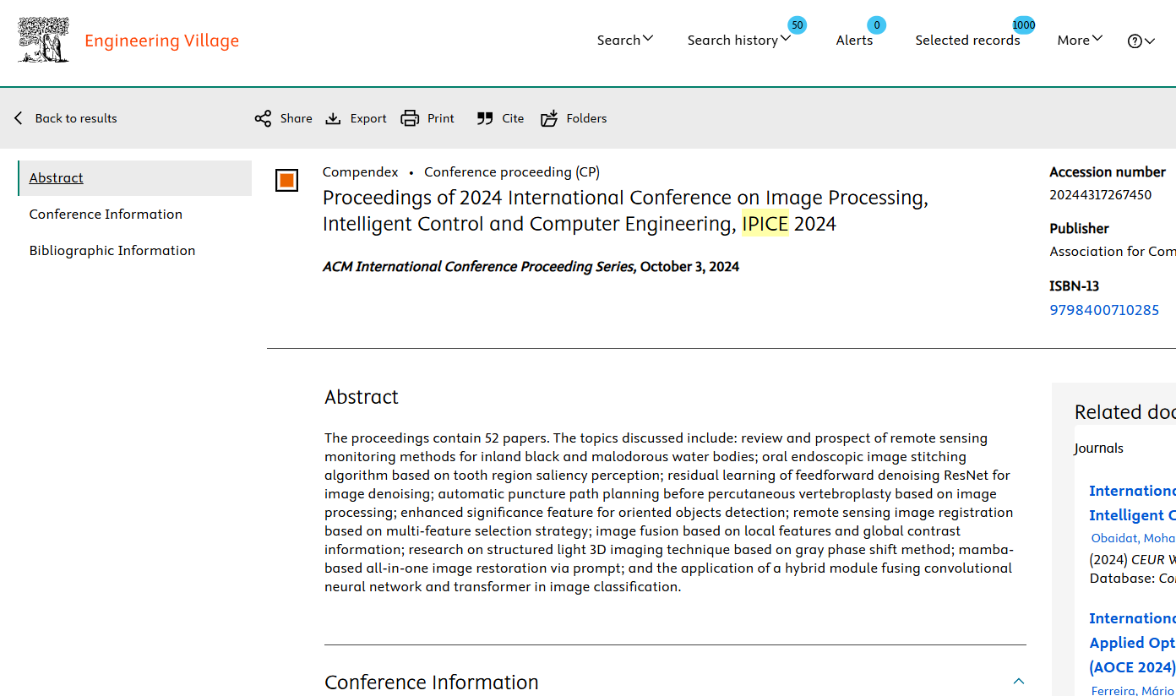
Task: Click the Export label
Action: coord(368,118)
